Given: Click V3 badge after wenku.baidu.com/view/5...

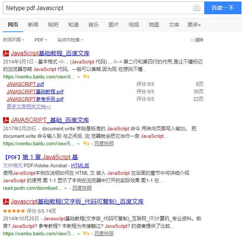Looking at the screenshot, I should [x=86, y=143].
